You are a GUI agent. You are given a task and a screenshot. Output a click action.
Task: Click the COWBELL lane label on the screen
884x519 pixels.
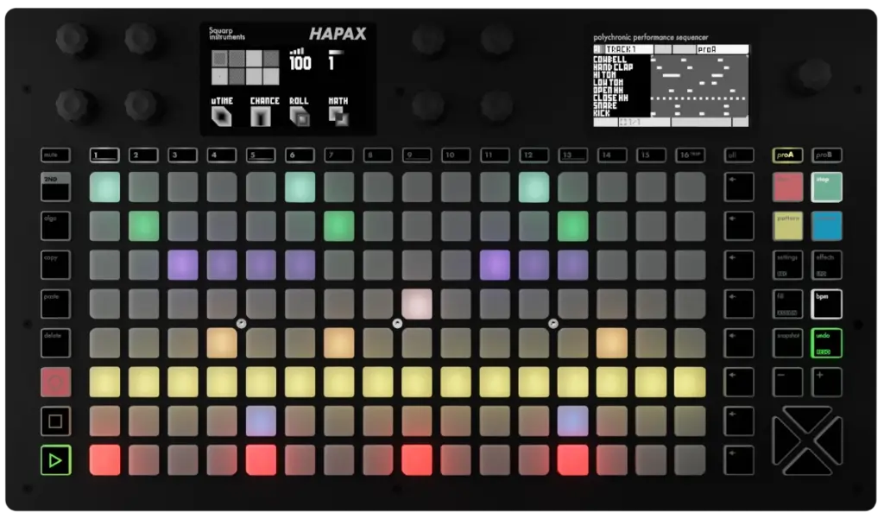(609, 60)
